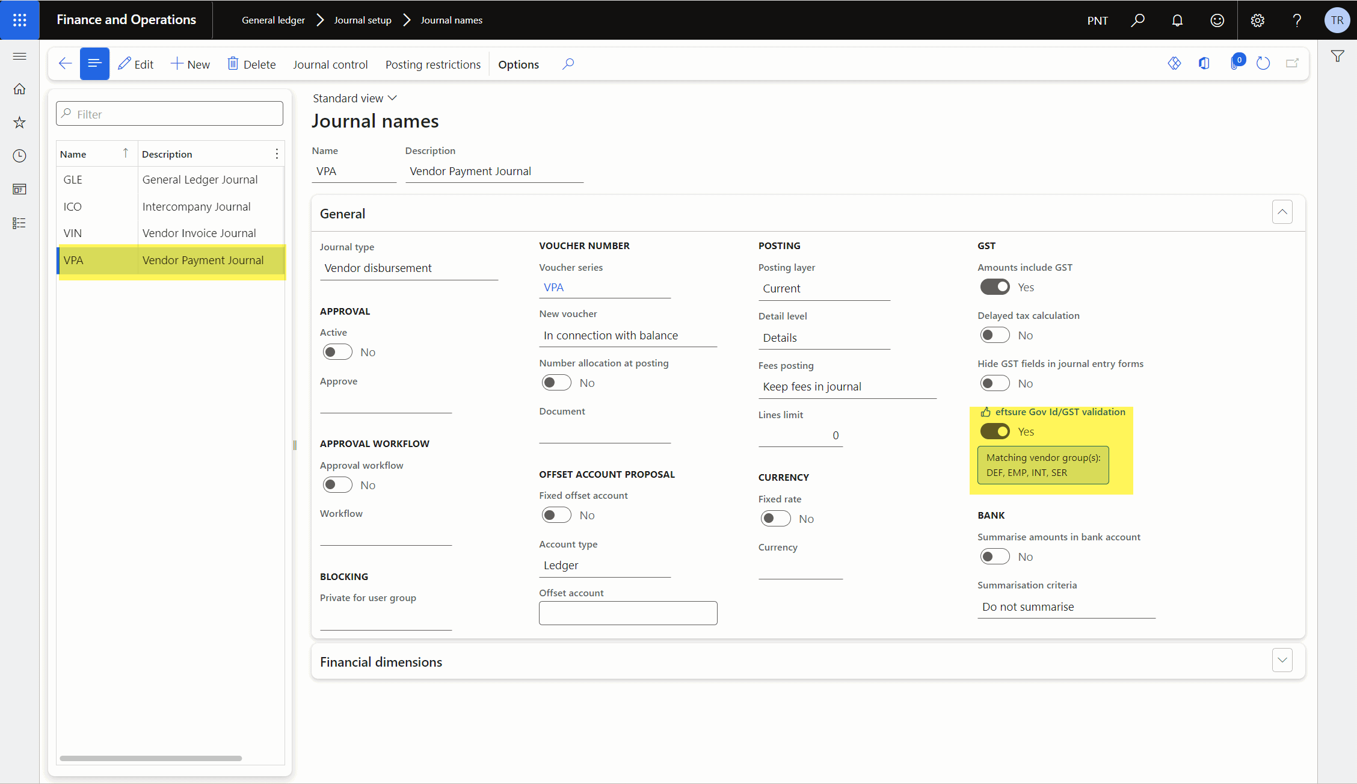Click the VPA voucher series link

tap(554, 288)
